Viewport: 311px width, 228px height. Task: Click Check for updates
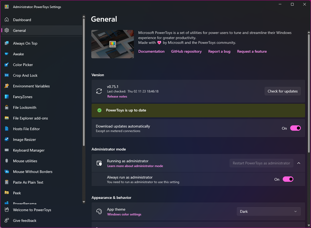[282, 91]
